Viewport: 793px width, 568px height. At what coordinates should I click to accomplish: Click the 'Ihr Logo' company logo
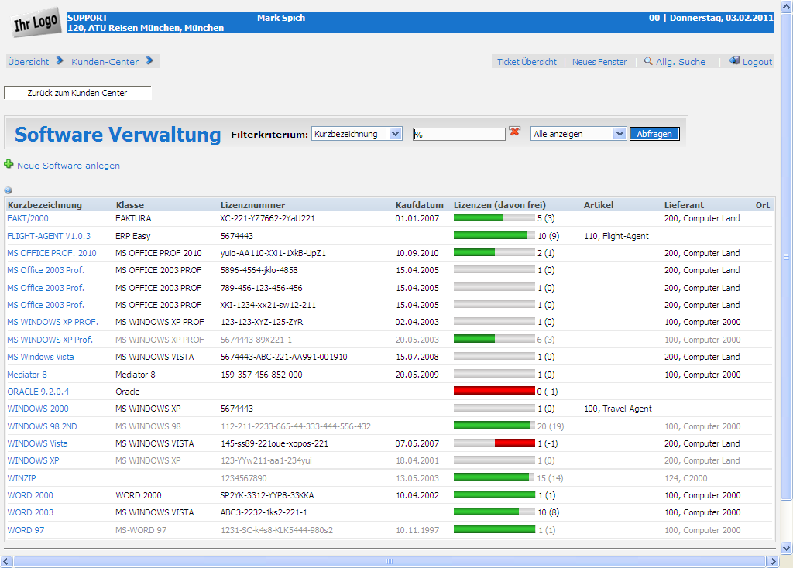(36, 22)
